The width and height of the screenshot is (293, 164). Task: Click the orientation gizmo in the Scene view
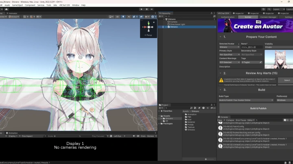click(149, 27)
